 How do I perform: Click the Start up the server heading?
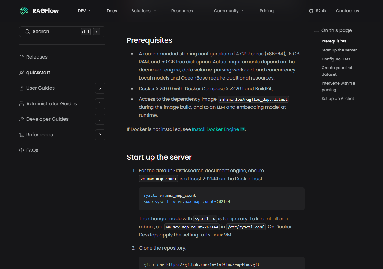pyautogui.click(x=159, y=157)
